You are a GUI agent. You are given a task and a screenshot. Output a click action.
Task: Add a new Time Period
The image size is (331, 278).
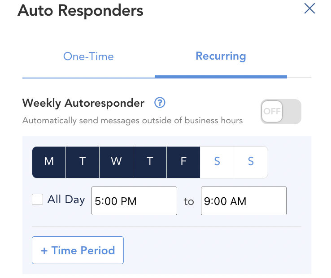tap(78, 250)
